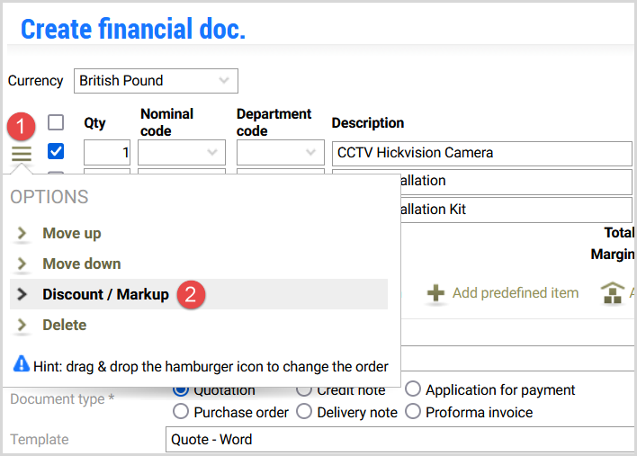Select the Purchase order radio button
This screenshot has width=637, height=456.
point(180,412)
